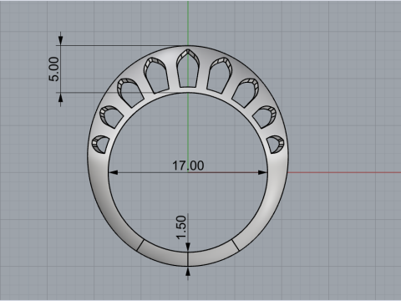Select the 5.00 vertical dimension text
401x301 pixels.
click(54, 69)
